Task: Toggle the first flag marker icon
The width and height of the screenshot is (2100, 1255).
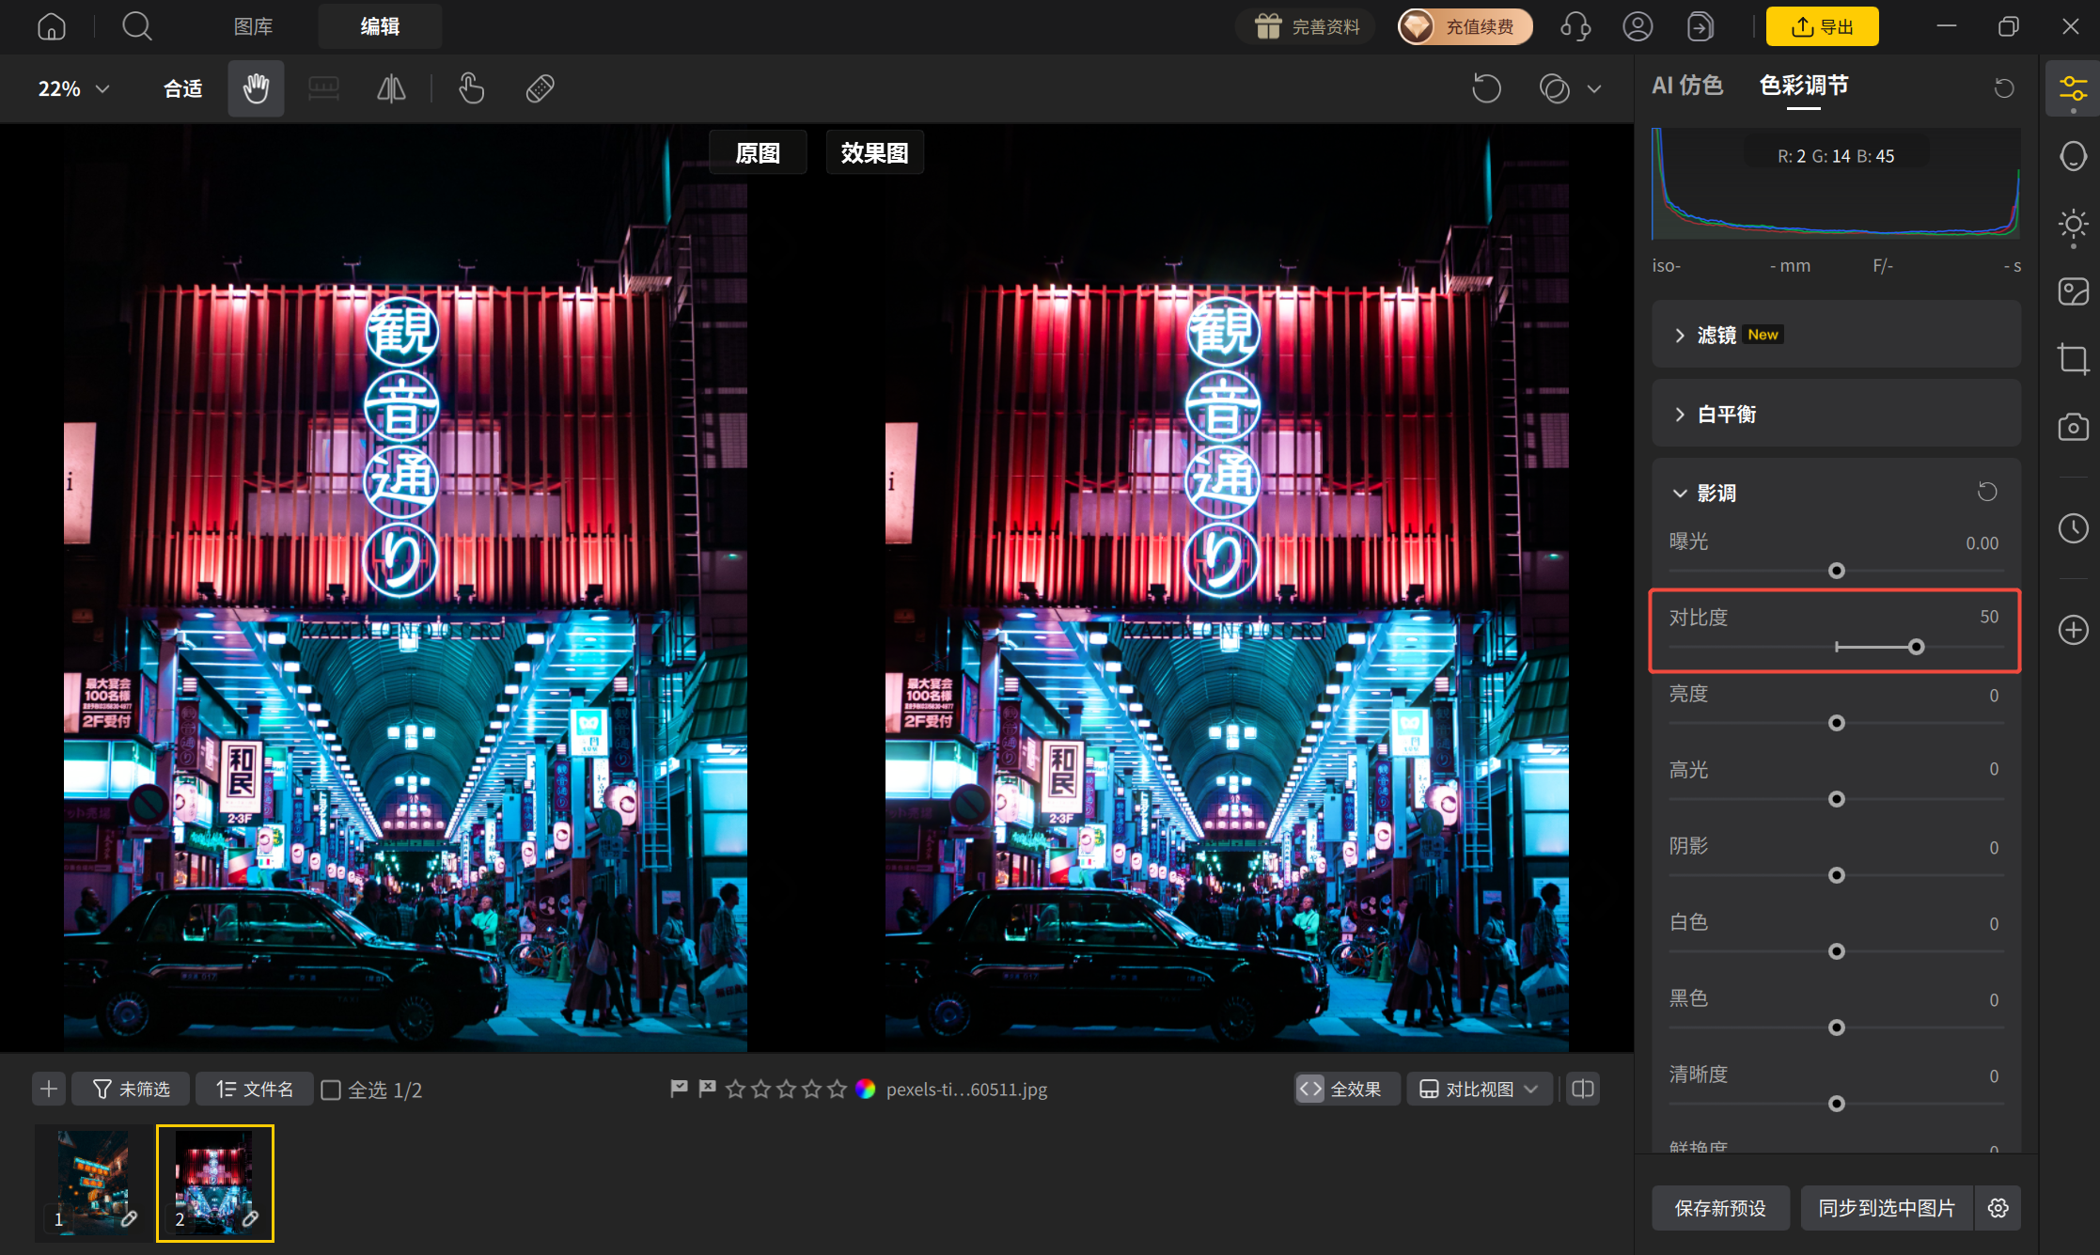Action: [679, 1089]
